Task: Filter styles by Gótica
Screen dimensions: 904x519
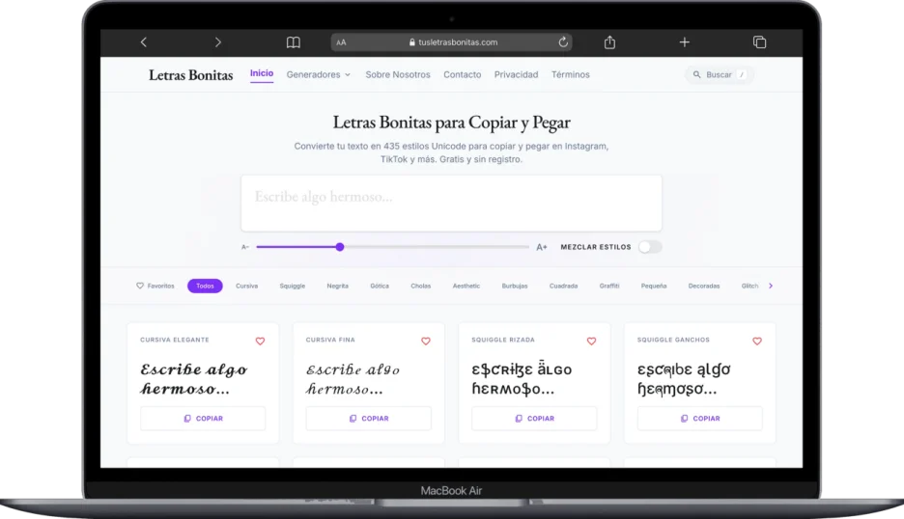Action: [x=380, y=286]
